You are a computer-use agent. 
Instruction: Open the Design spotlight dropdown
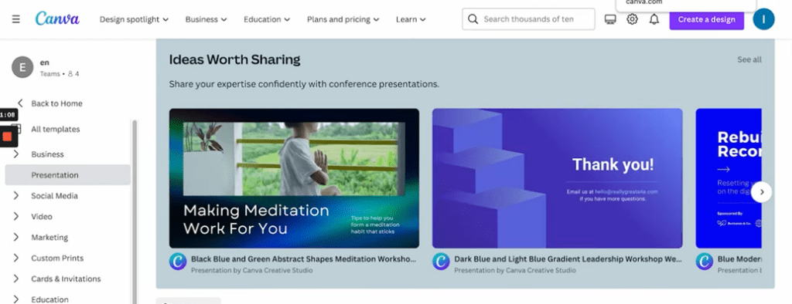click(x=134, y=19)
